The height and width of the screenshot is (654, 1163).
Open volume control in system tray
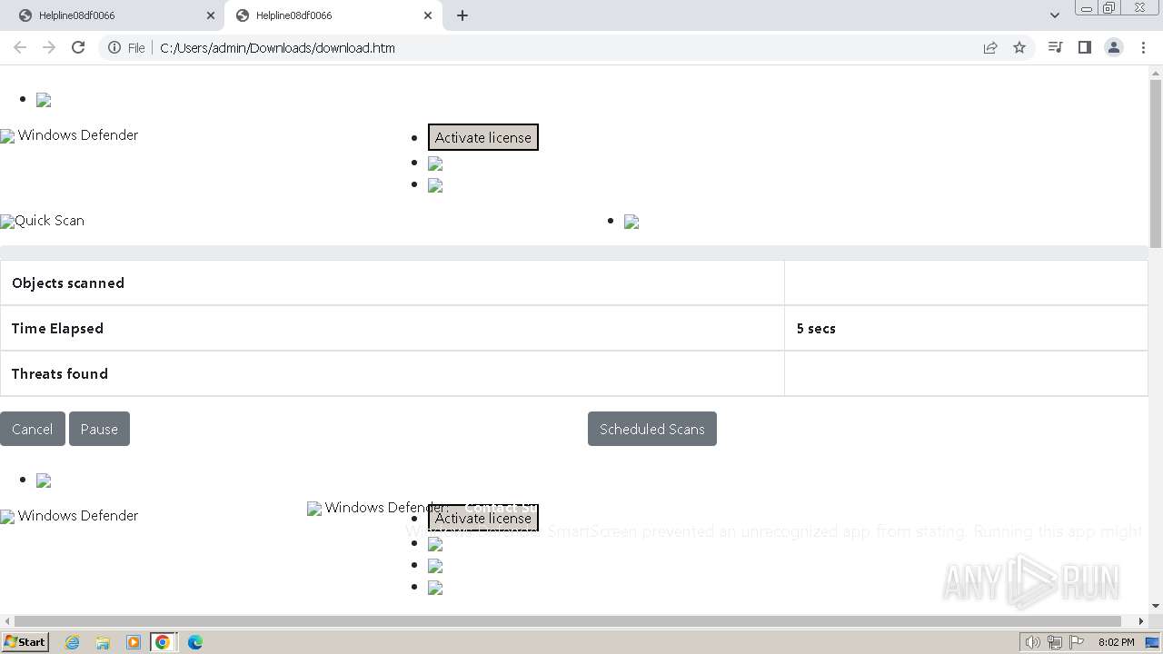1033,642
